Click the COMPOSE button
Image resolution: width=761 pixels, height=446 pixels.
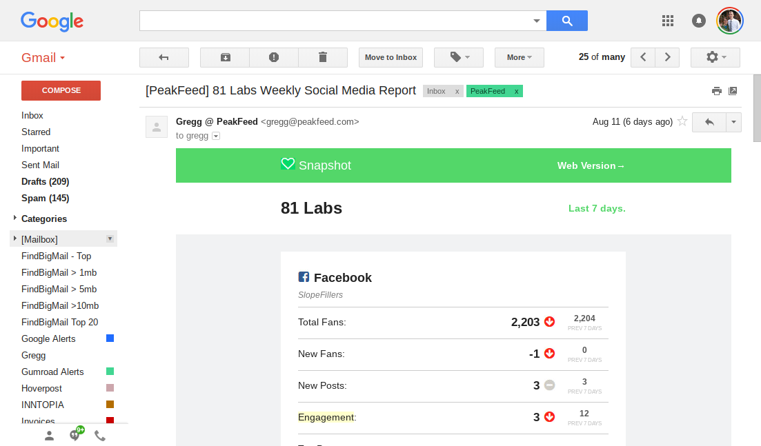click(61, 91)
